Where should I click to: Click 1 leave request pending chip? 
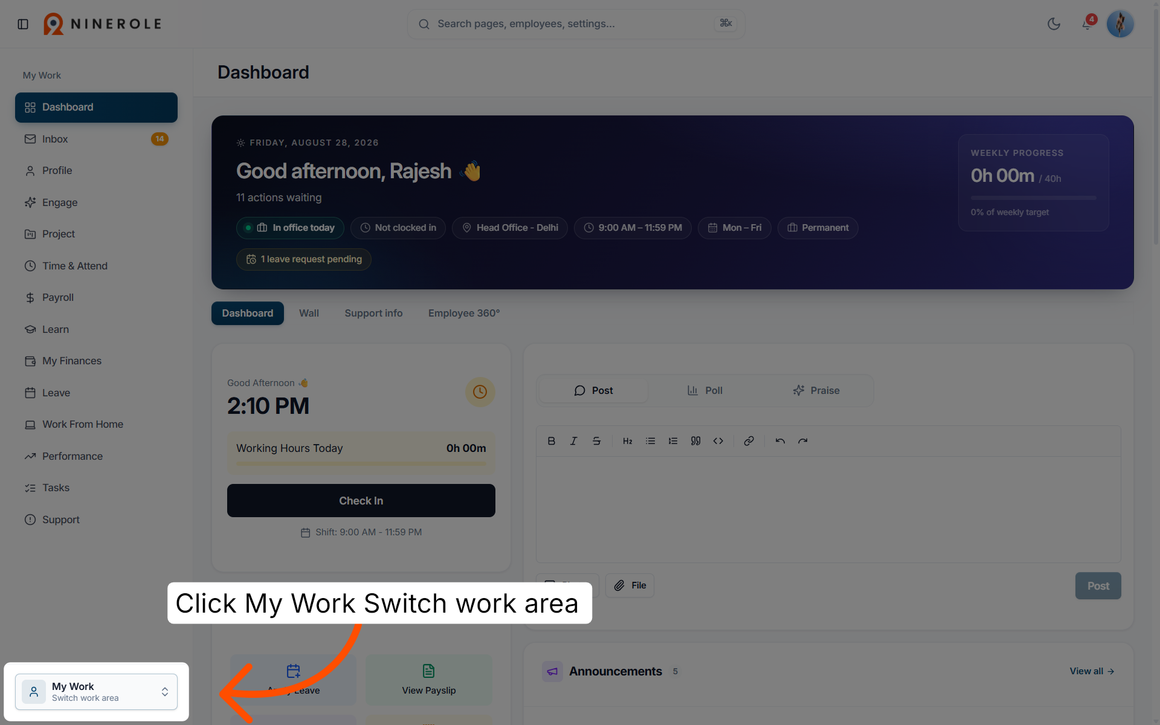point(304,259)
